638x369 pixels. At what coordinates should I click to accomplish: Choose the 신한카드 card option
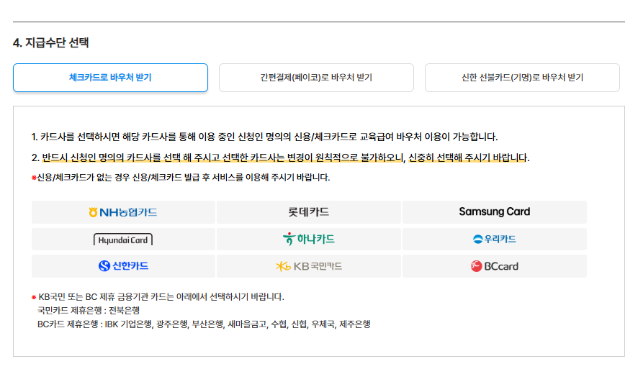(123, 266)
